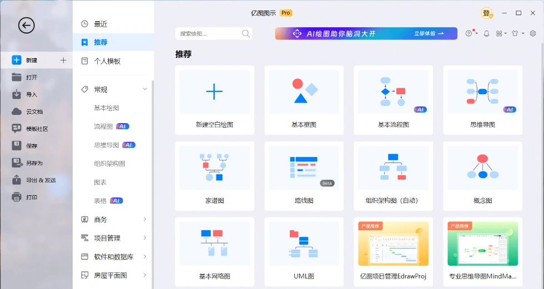
Task: Click the back arrow circle icon
Action: tap(27, 25)
